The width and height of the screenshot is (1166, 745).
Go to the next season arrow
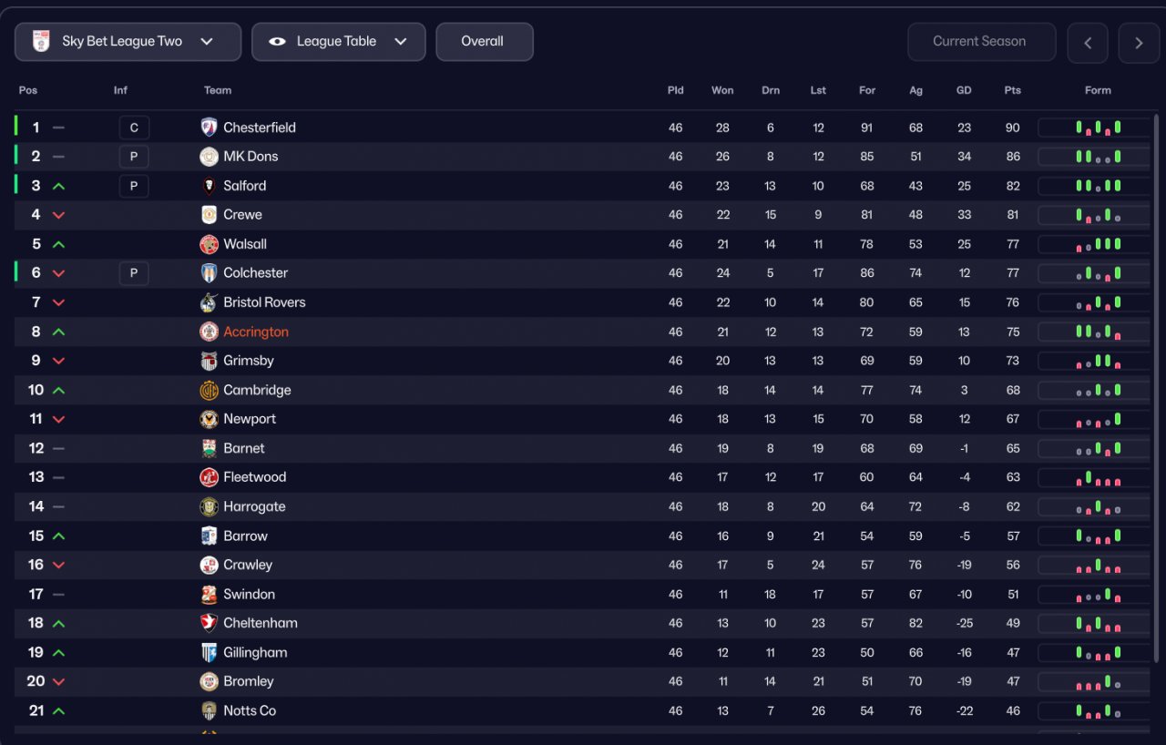[1139, 43]
